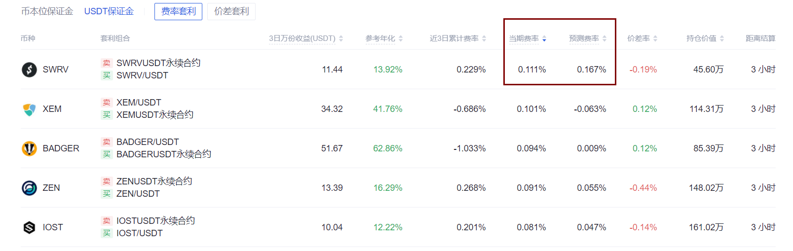The height and width of the screenshot is (251, 793).
Task: Click the -0.44% spread rate value
Action: [x=643, y=188]
